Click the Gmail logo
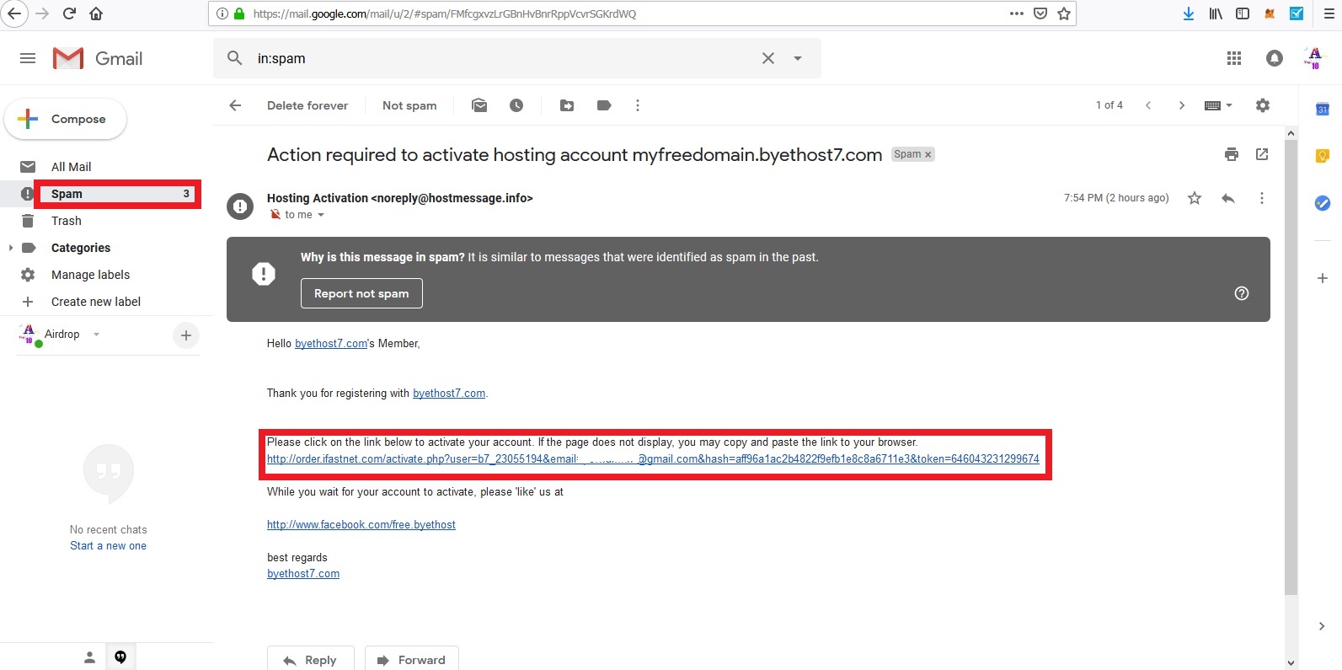The width and height of the screenshot is (1342, 670). pos(98,58)
